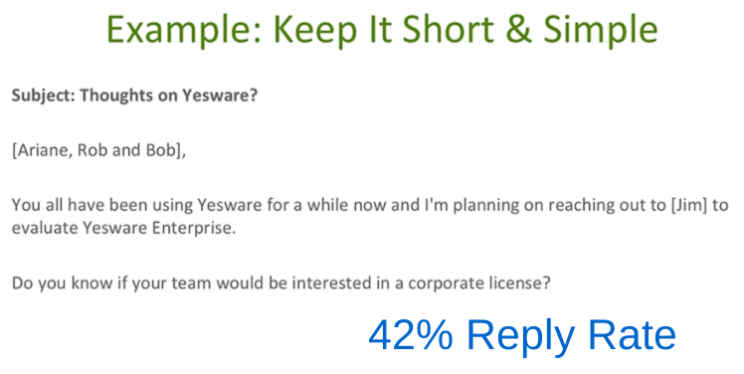This screenshot has height=374, width=744.
Task: Click the slide title 'Keep It Short & Simple'
Action: [x=465, y=30]
